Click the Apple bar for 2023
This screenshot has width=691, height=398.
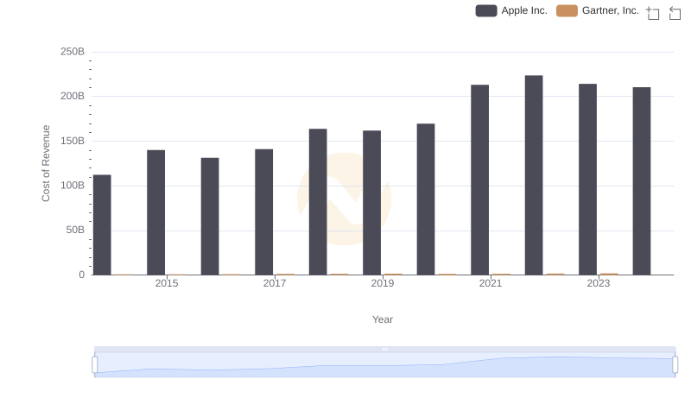coord(588,180)
